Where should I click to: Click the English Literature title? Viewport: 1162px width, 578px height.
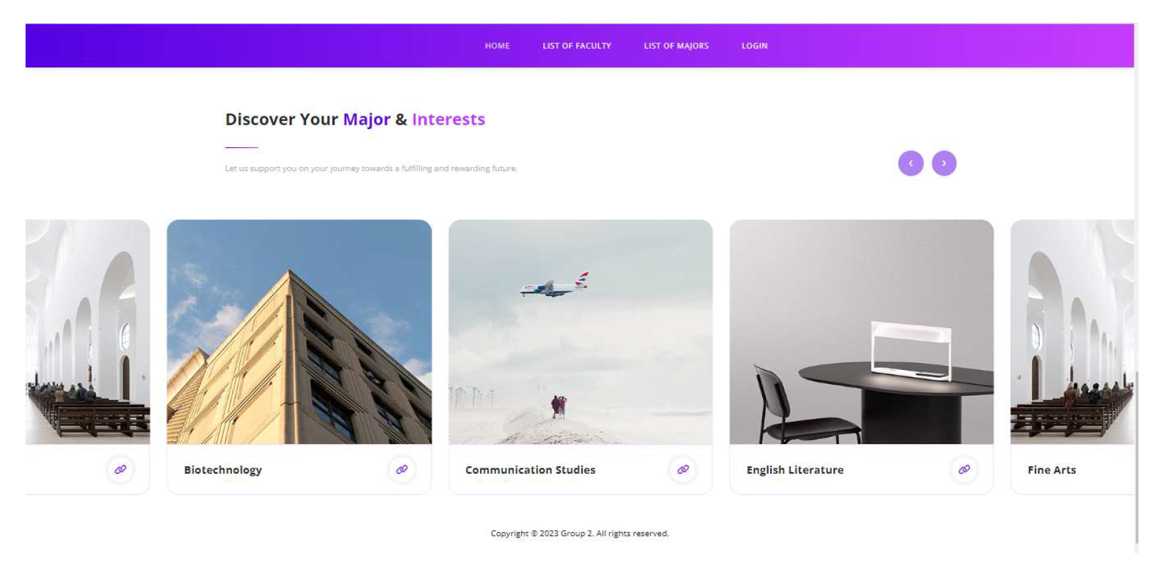point(795,470)
